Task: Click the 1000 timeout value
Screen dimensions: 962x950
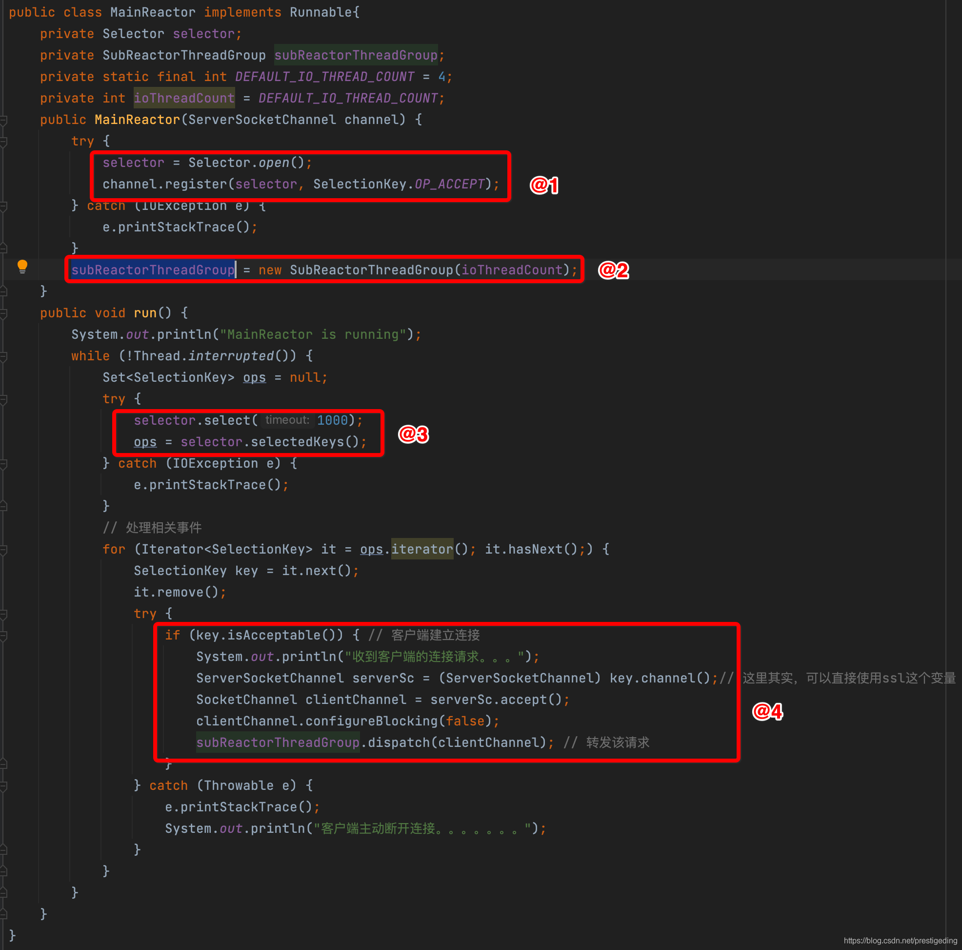Action: (x=332, y=420)
